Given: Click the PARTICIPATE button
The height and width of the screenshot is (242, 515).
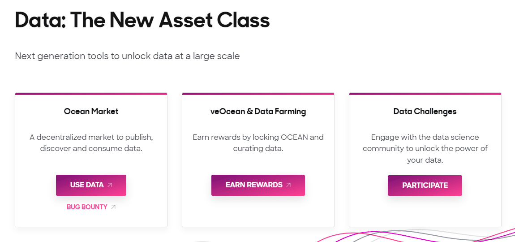Looking at the screenshot, I should pyautogui.click(x=425, y=186).
